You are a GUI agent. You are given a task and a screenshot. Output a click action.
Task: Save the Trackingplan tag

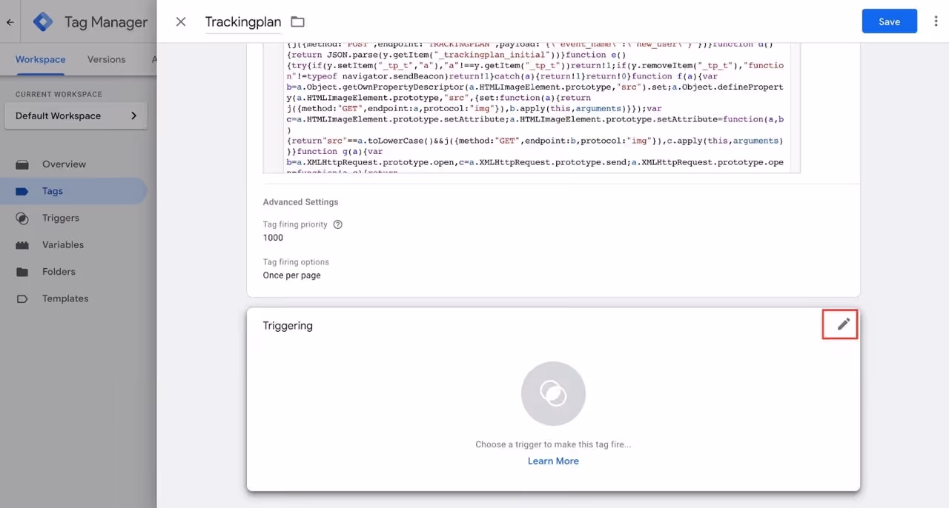[889, 21]
